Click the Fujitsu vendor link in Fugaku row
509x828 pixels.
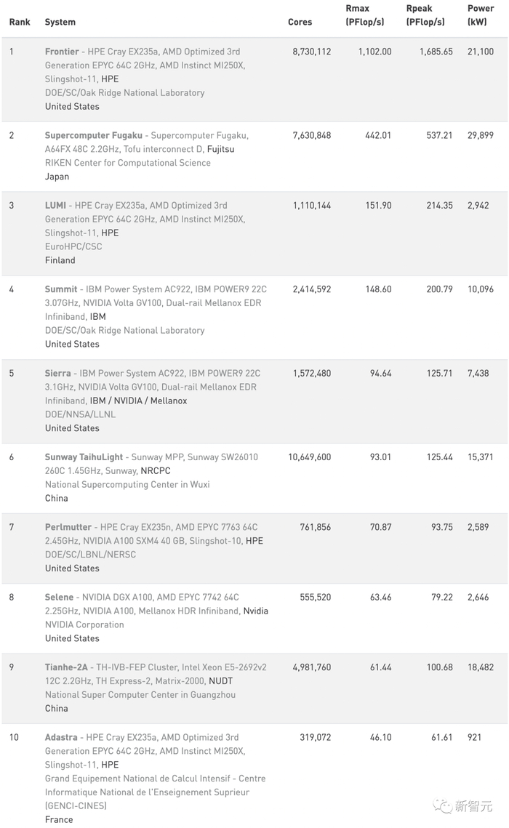221,149
